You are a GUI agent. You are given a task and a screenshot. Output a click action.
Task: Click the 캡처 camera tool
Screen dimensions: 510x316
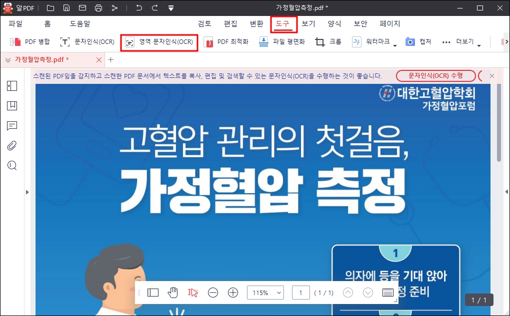click(418, 42)
